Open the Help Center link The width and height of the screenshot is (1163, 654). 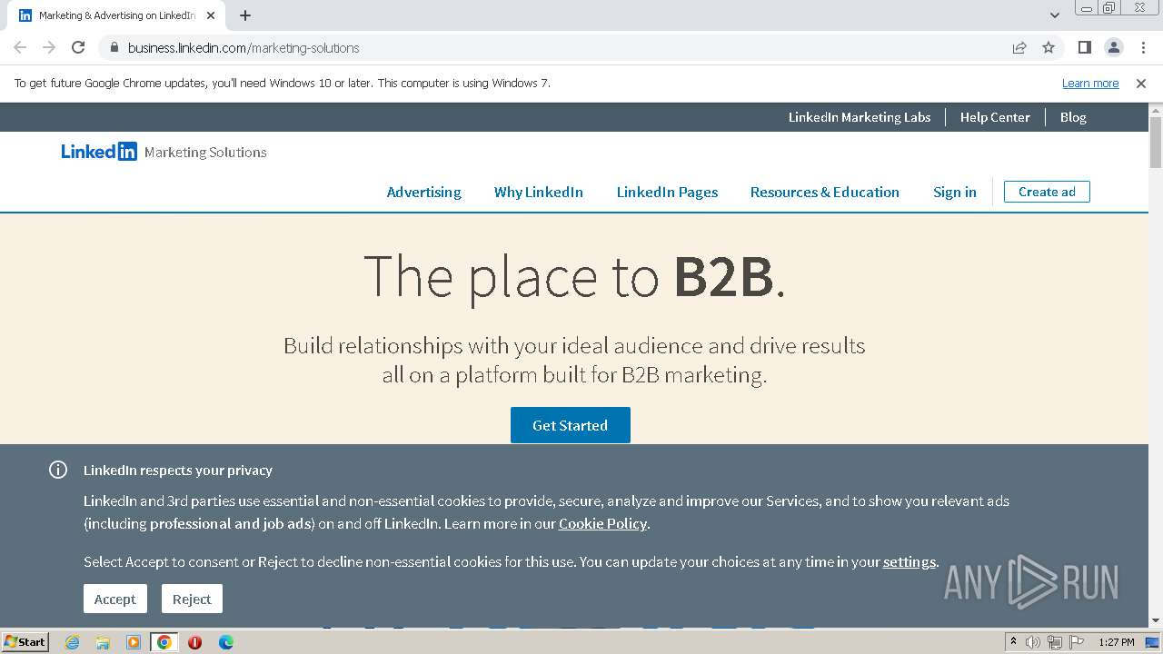995,117
